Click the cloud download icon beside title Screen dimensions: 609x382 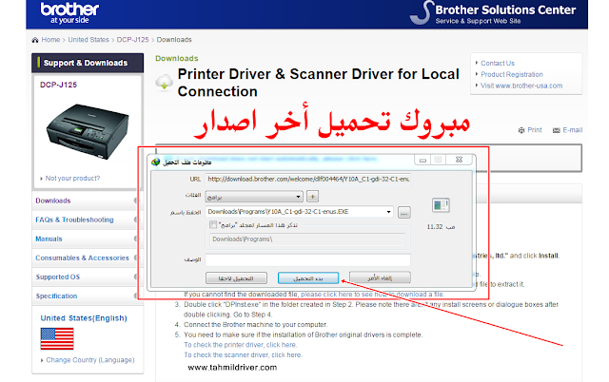165,82
